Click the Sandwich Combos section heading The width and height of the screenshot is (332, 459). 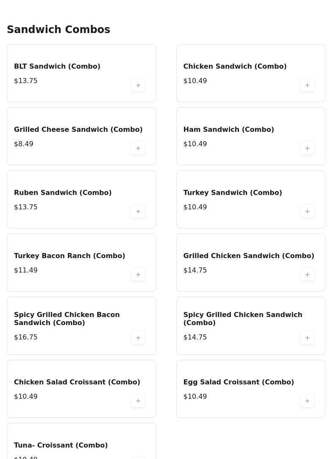click(x=58, y=29)
